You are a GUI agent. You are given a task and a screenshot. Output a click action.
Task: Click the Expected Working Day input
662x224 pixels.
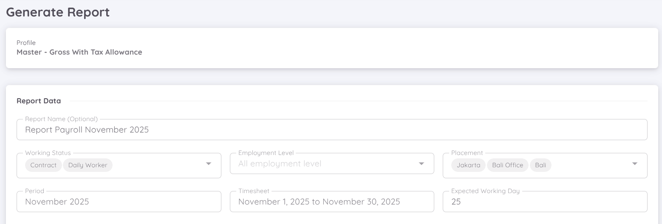click(545, 202)
